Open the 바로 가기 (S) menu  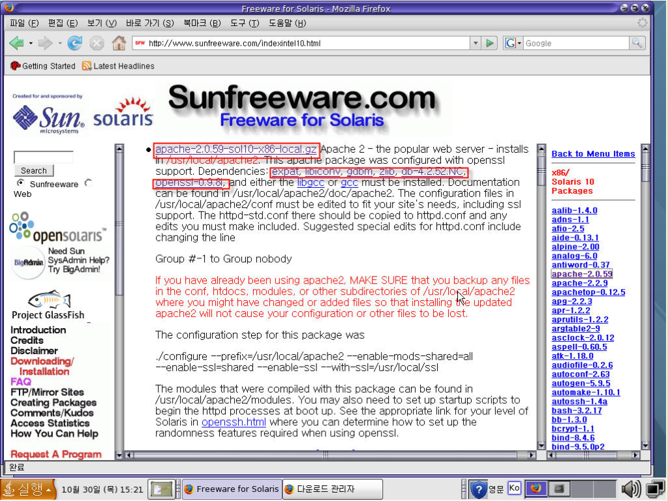pos(150,23)
